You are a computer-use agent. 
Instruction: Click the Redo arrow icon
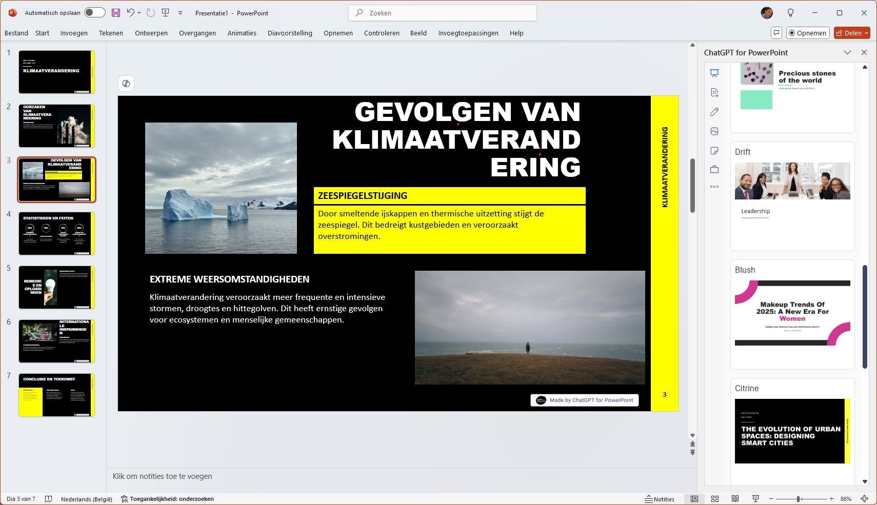150,13
